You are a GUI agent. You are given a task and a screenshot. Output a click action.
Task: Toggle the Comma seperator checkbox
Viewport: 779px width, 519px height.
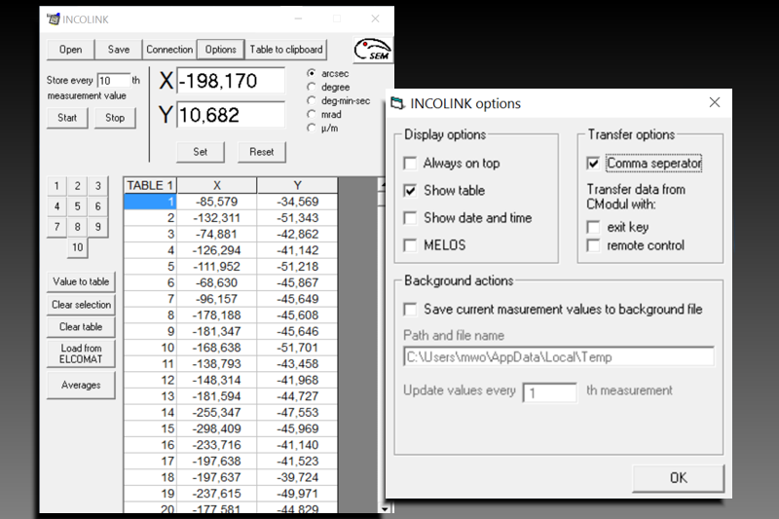(593, 164)
